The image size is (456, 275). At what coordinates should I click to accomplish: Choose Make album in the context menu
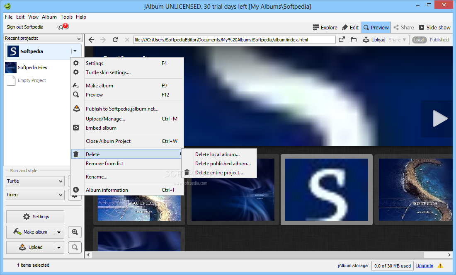coord(127,86)
